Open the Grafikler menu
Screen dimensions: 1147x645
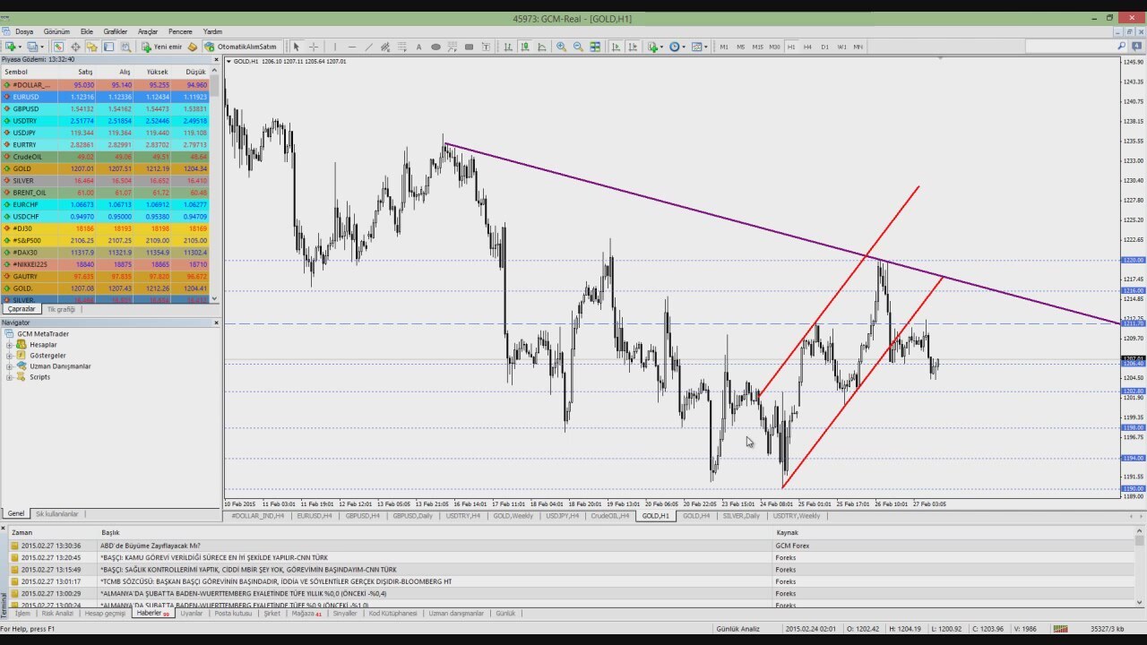[115, 31]
